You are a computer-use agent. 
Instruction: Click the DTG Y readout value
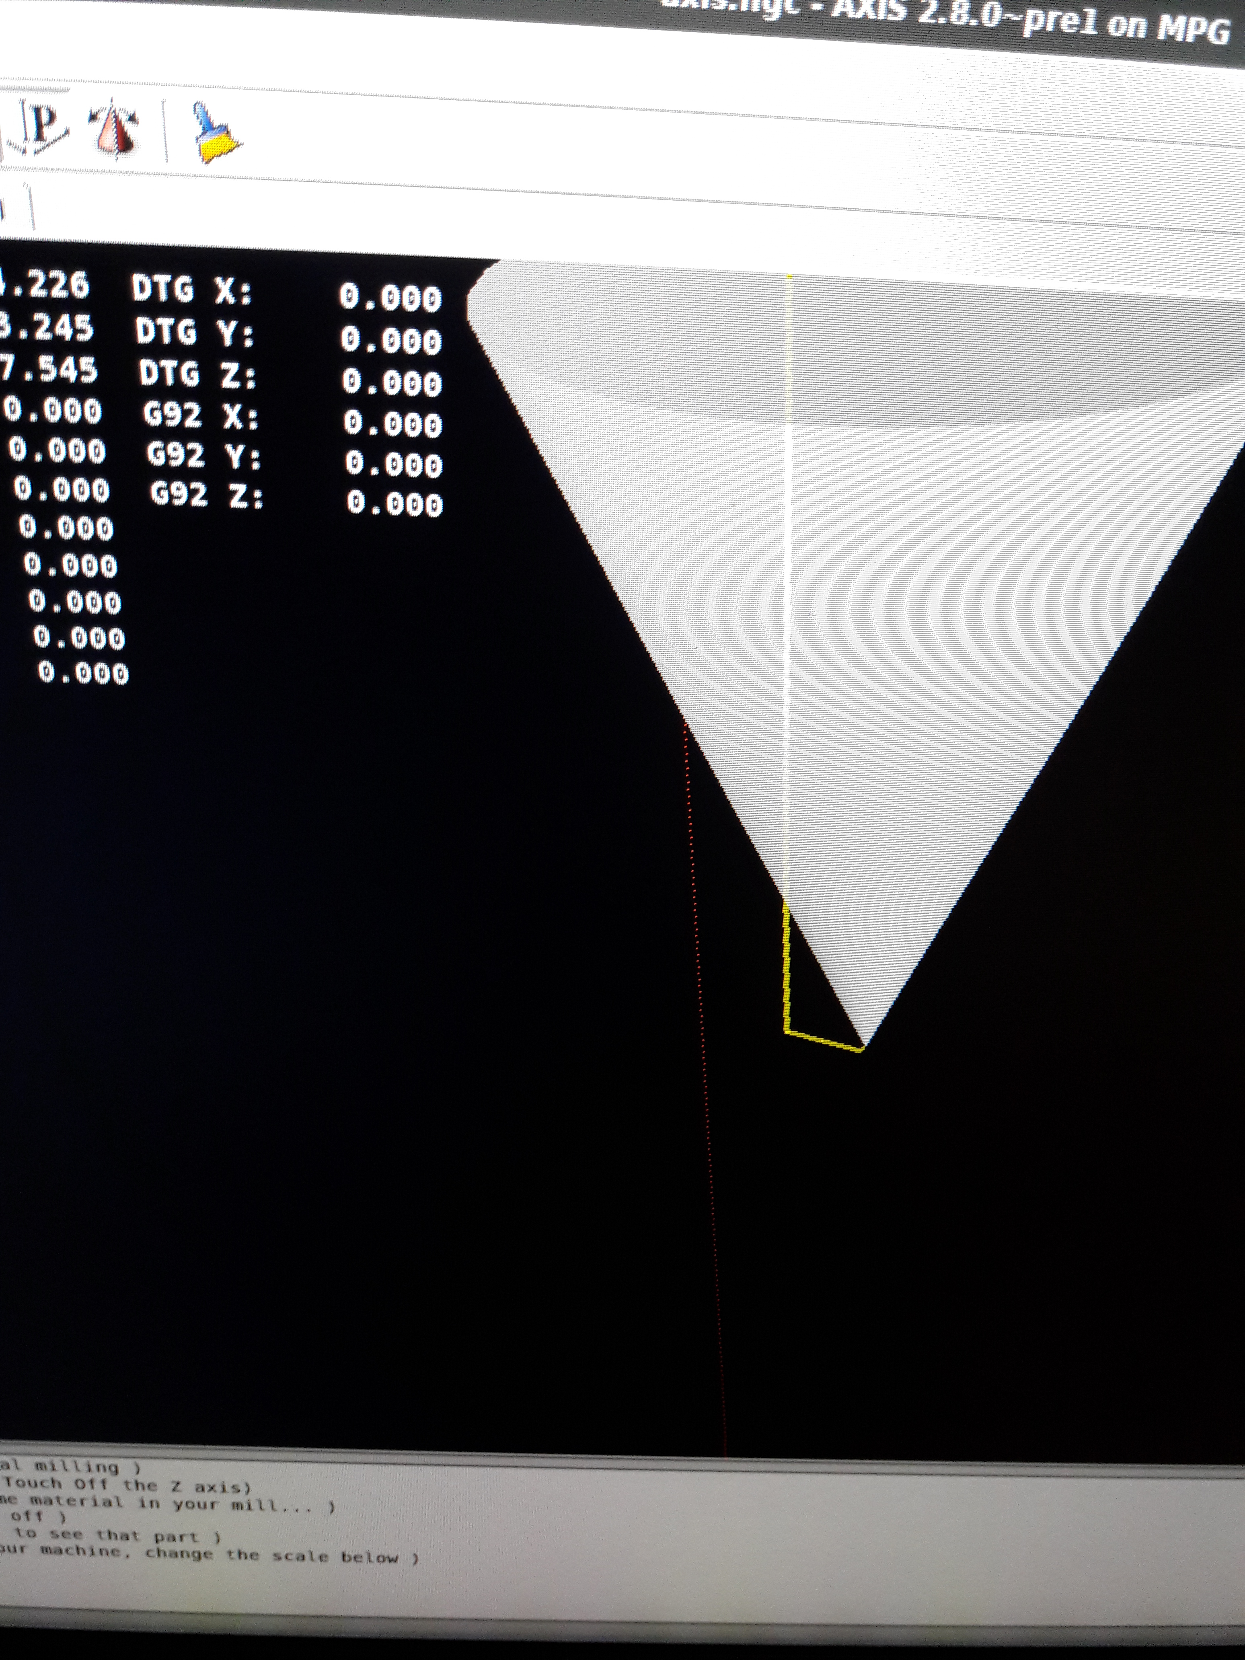click(391, 341)
